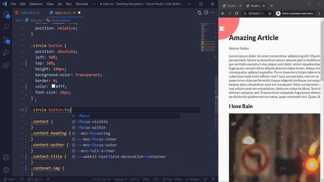Click the css folder breadcrumb
This screenshot has width=324, height=182.
point(18,20)
